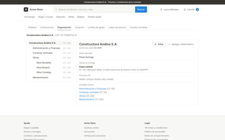Open the Carrito link

click(191, 9)
